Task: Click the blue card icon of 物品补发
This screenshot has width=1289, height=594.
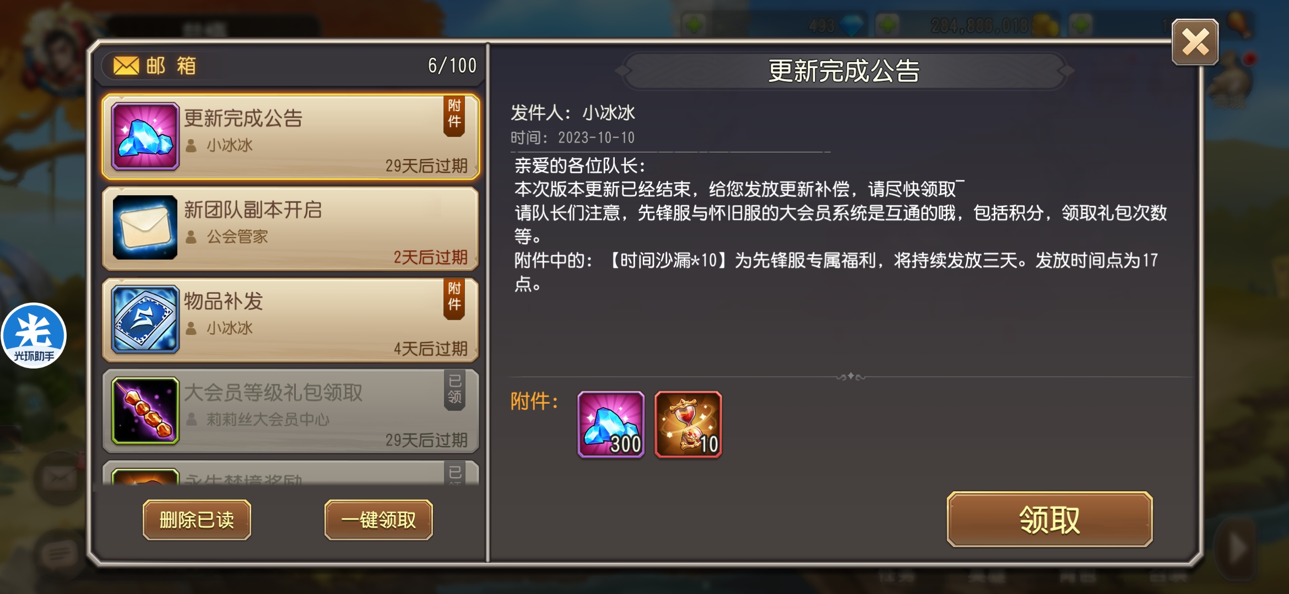Action: 145,319
